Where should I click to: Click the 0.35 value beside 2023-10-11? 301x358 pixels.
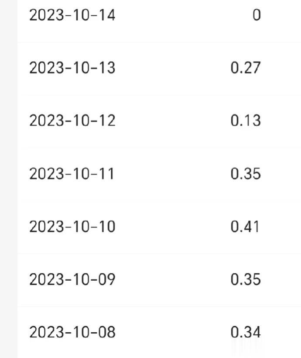(x=246, y=174)
